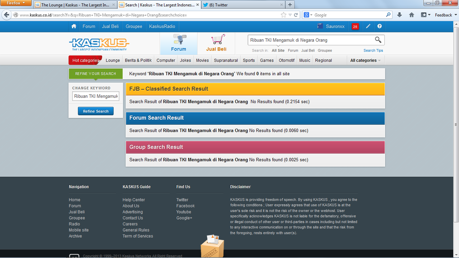Open the Regional category
Viewport: 459px width, 258px height.
tap(323, 60)
